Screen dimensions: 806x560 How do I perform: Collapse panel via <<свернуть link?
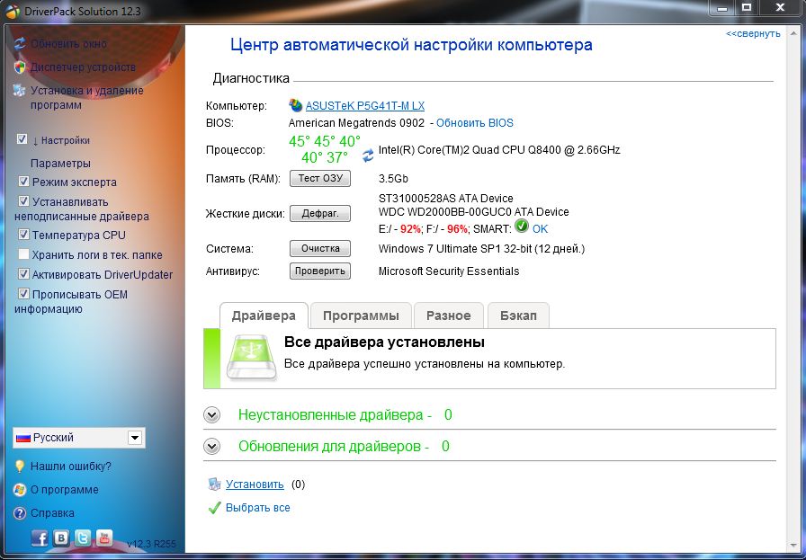pyautogui.click(x=753, y=34)
